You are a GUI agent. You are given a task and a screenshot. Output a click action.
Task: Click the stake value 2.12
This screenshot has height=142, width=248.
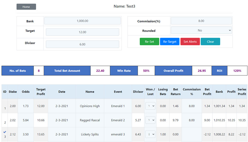(x=13, y=134)
